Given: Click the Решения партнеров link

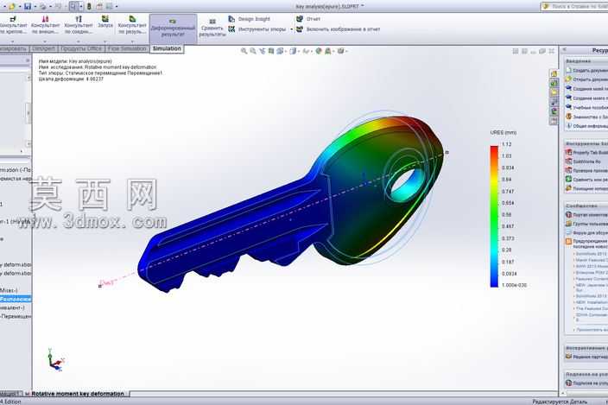Looking at the screenshot, I should coord(586,357).
